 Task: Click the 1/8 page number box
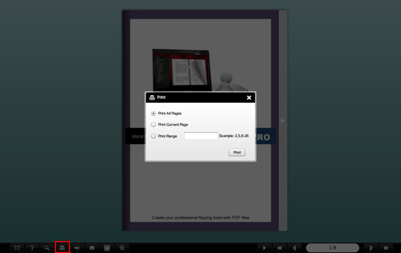pos(332,248)
